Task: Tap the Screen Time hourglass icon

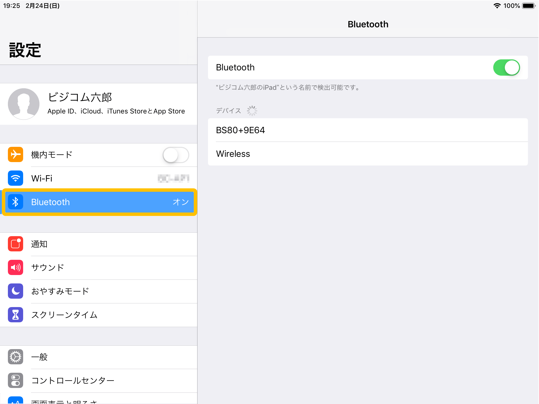Action: click(x=16, y=315)
